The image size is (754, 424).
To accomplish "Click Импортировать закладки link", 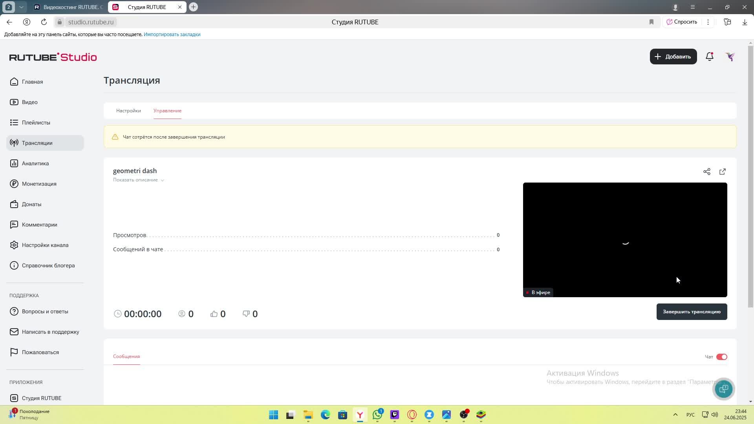I will click(x=172, y=35).
